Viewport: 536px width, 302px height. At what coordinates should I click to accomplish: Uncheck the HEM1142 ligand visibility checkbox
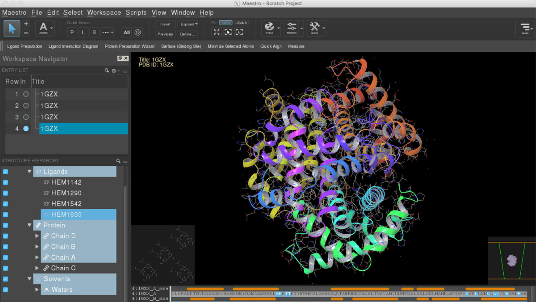click(5, 182)
